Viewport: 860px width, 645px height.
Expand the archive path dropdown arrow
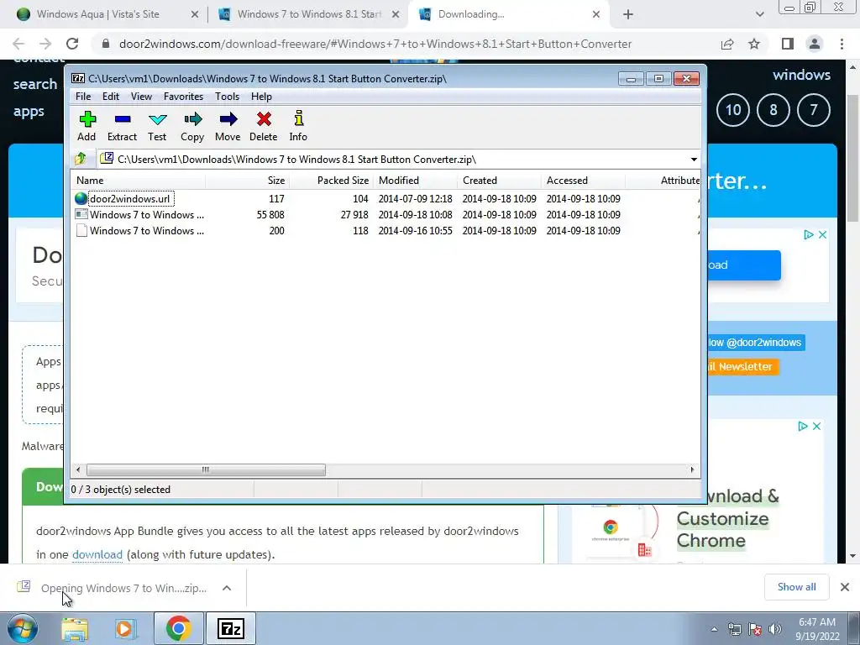693,160
